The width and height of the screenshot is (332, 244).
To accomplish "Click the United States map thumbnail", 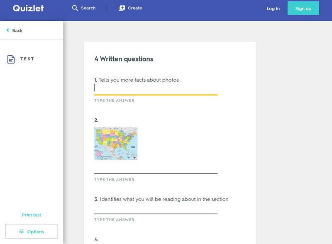I will [x=116, y=144].
